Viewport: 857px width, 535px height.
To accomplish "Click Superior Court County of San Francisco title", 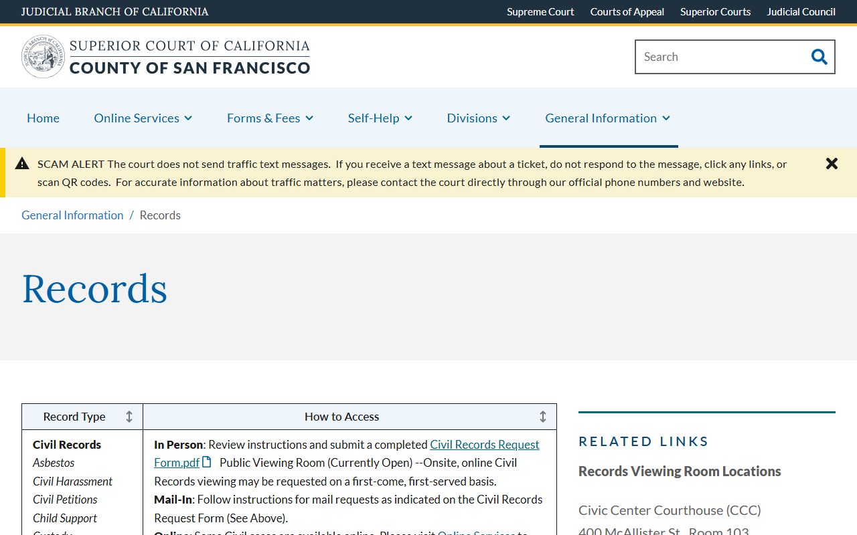I will click(189, 57).
